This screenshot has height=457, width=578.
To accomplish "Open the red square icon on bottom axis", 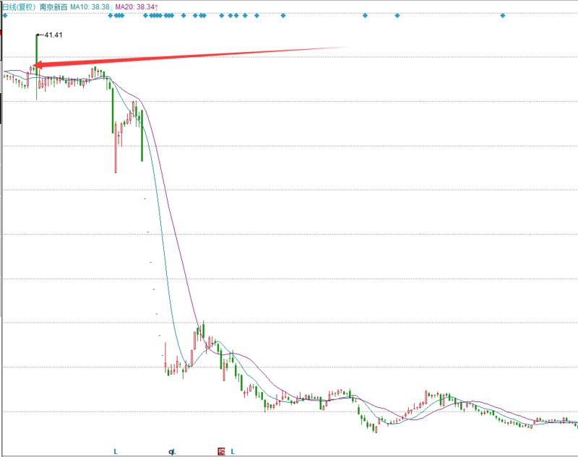I will point(221,451).
